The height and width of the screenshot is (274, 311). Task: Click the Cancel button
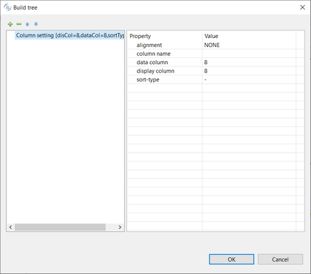280,260
